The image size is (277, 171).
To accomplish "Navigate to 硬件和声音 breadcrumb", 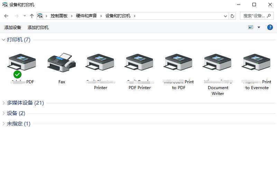I will click(86, 16).
